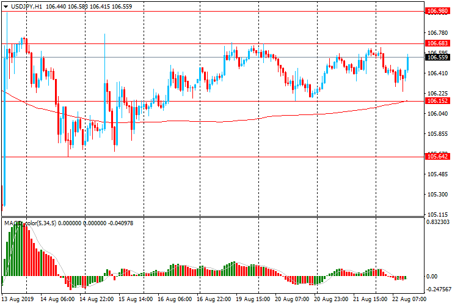Click the MACD color(5,34,5) indicator label
This screenshot has width=452, height=306.
[x=31, y=223]
